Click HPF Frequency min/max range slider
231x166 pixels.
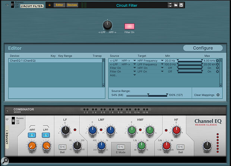click(190, 61)
